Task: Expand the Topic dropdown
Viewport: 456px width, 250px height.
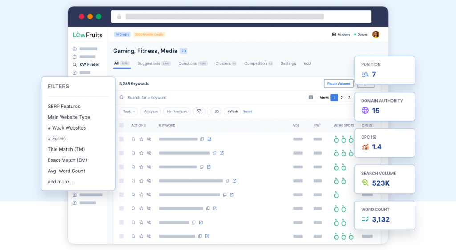Action: pyautogui.click(x=129, y=111)
